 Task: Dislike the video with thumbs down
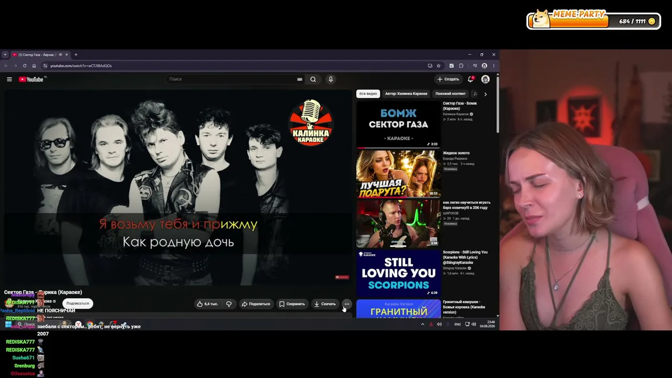tap(229, 304)
